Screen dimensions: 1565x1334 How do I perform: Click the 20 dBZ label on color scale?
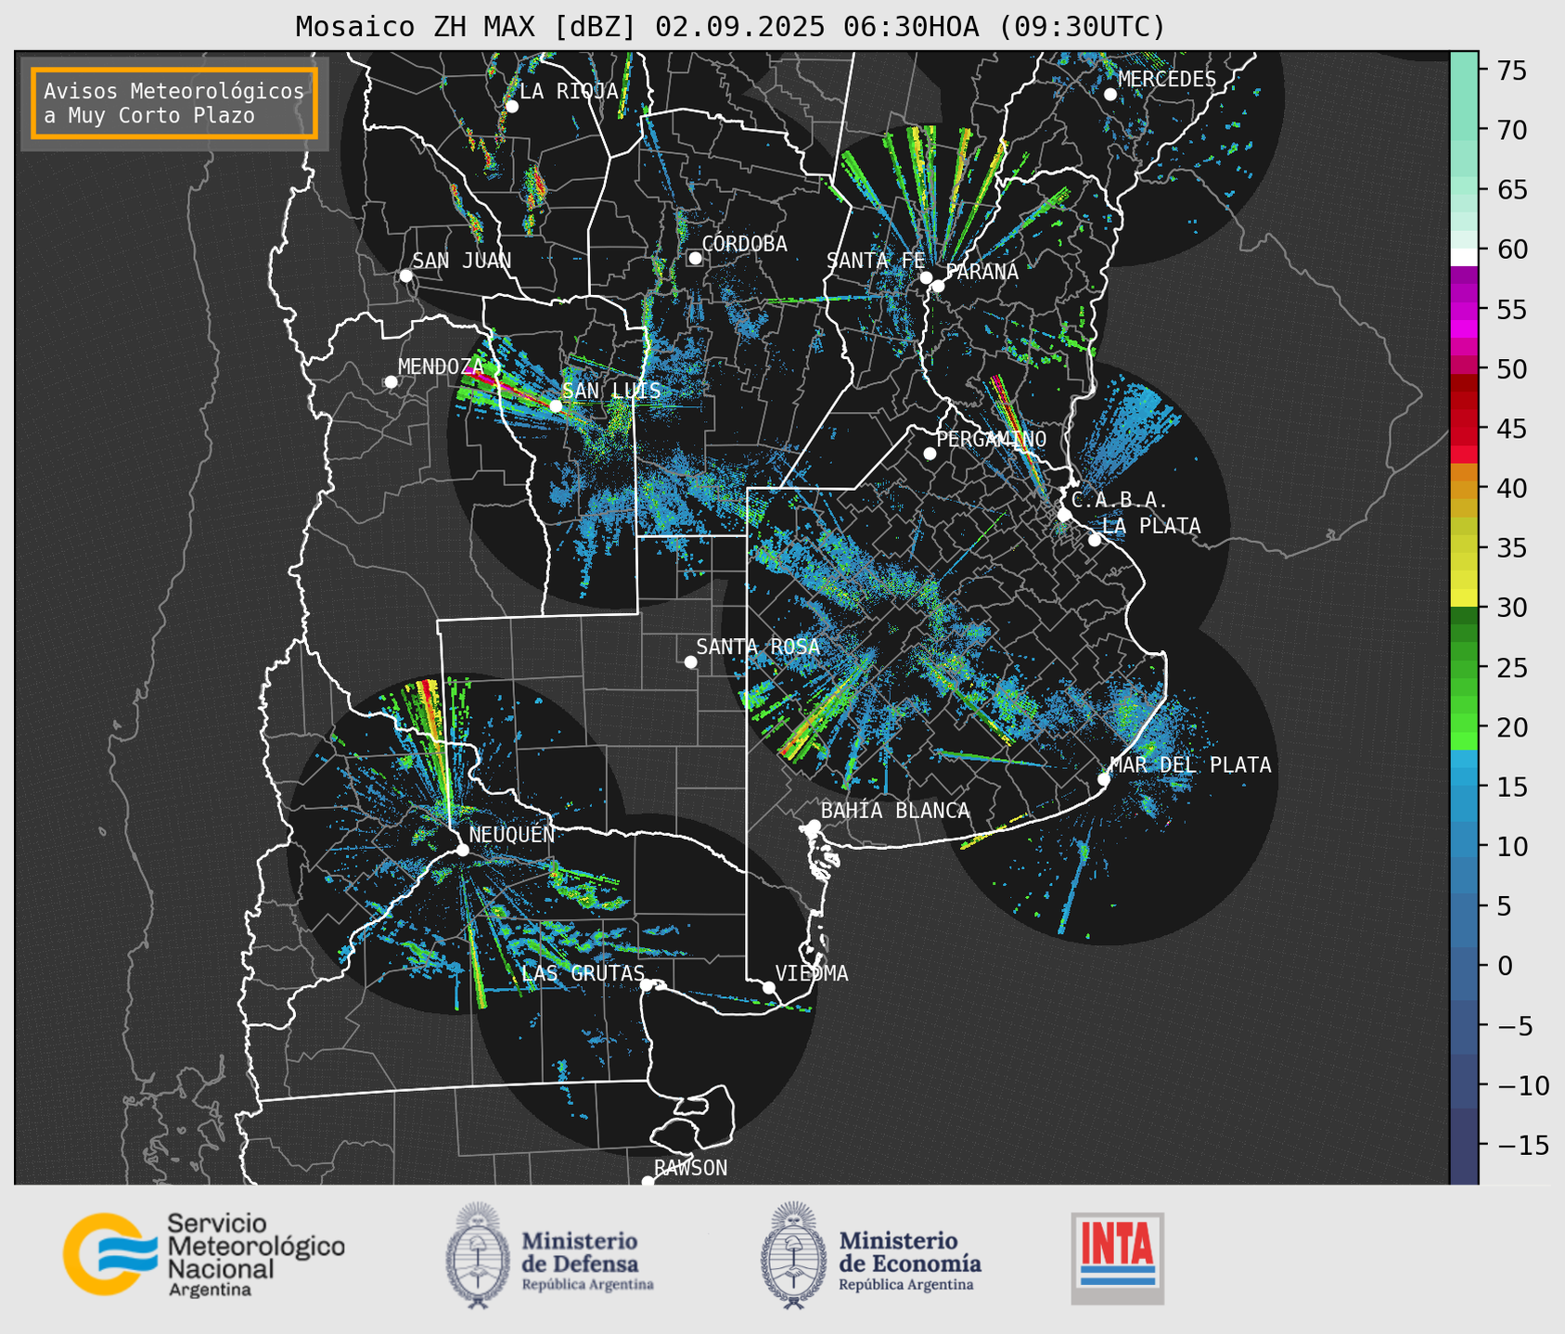click(1511, 727)
